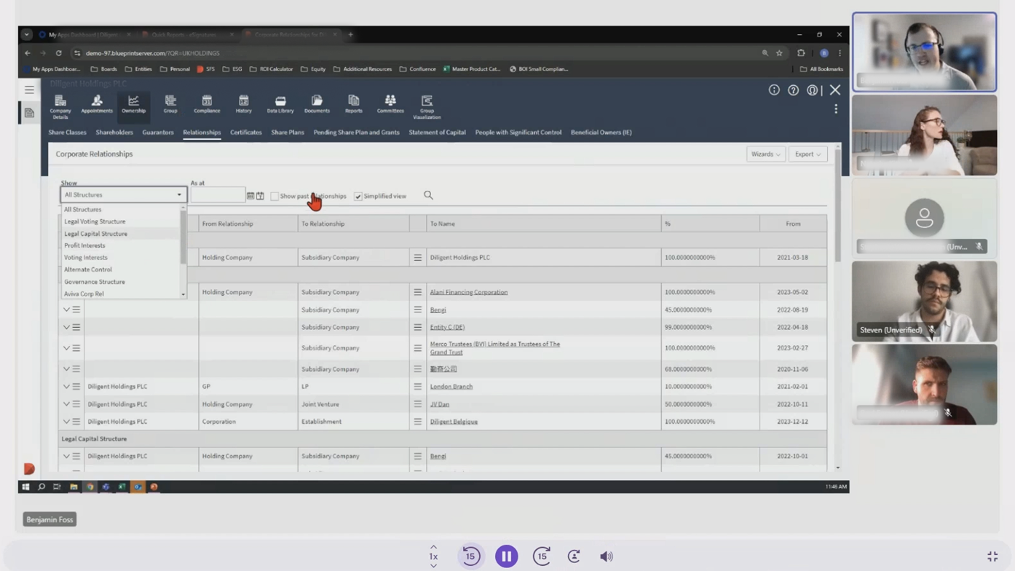
Task: Increase playback speed with up chevron
Action: click(433, 547)
